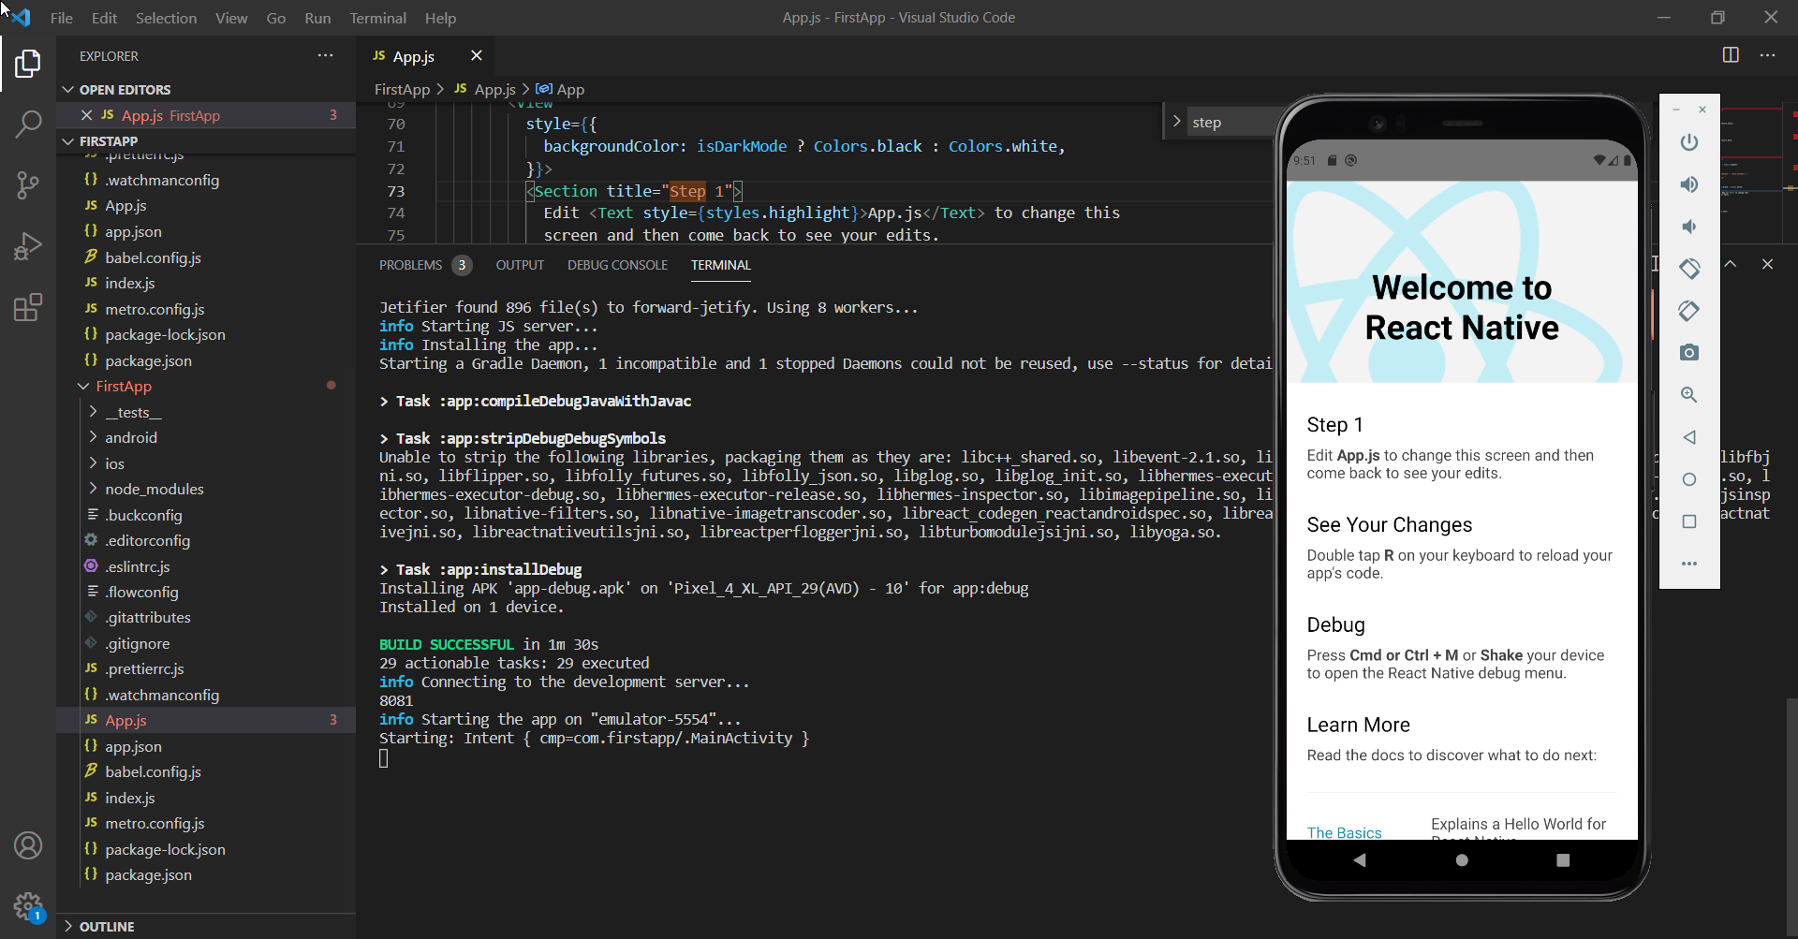Open the selected App.js in file tree
Image resolution: width=1798 pixels, height=939 pixels.
(206, 720)
